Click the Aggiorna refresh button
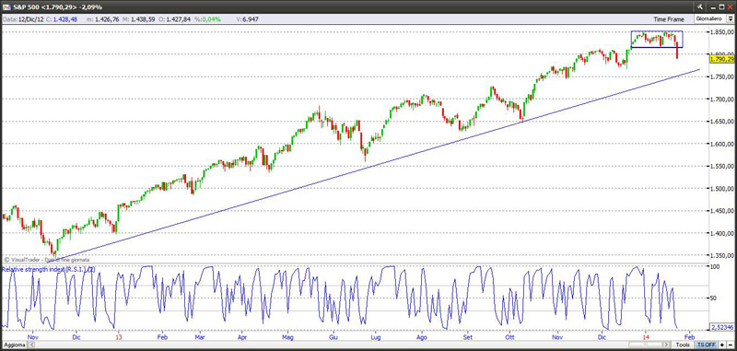The image size is (737, 351). click(x=14, y=345)
